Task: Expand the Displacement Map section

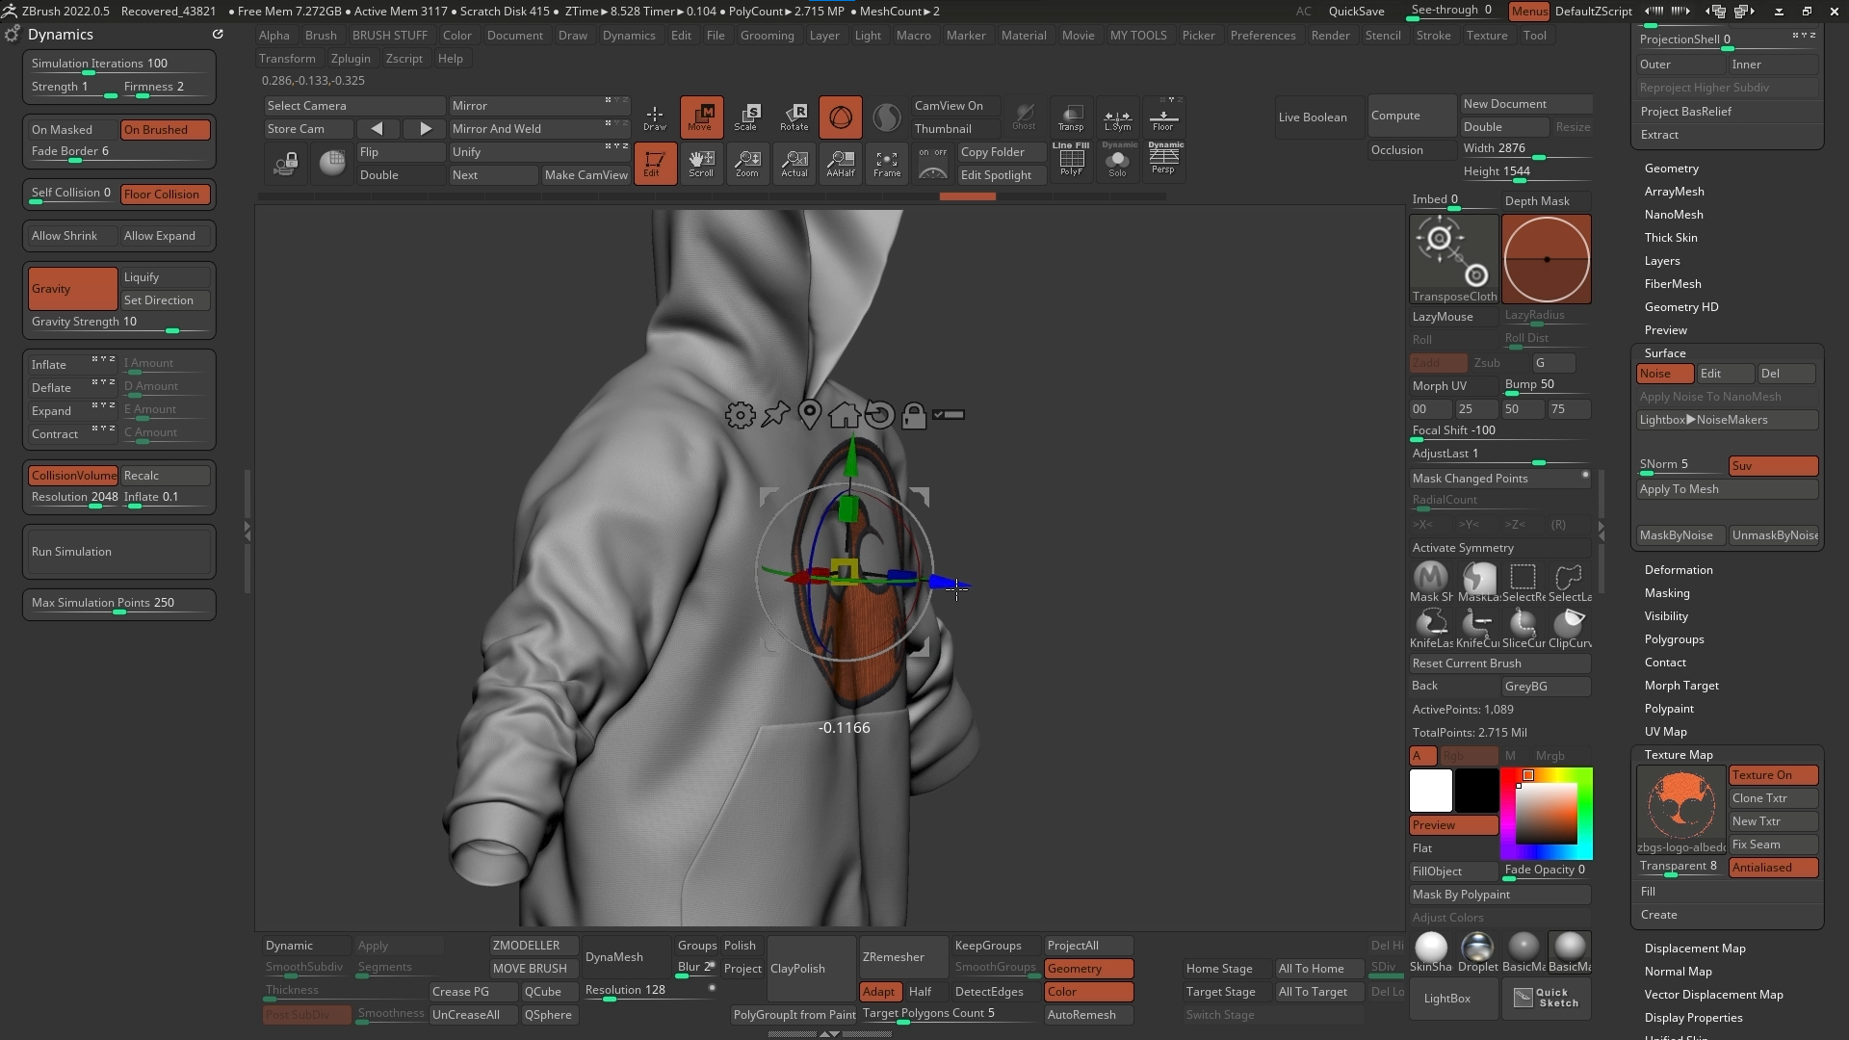Action: click(1695, 948)
